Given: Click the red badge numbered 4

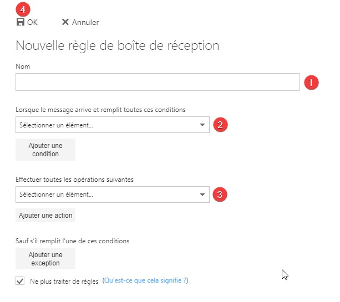Looking at the screenshot, I should pos(23,9).
